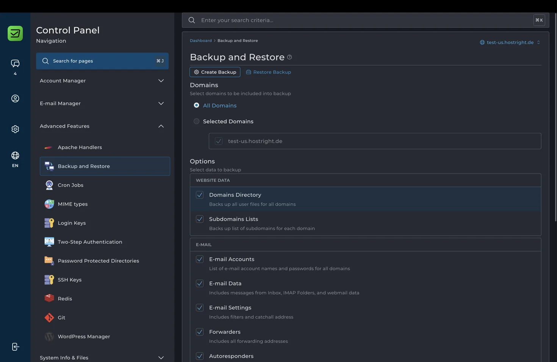Uncheck the E-mail Data checkbox

click(x=200, y=284)
